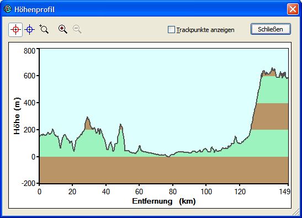Click the Entfernung (km) axis label
This screenshot has height=218, width=302.
point(164,201)
